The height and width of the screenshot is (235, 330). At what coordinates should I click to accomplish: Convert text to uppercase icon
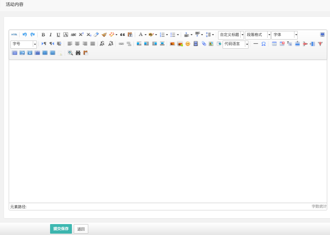click(102, 44)
